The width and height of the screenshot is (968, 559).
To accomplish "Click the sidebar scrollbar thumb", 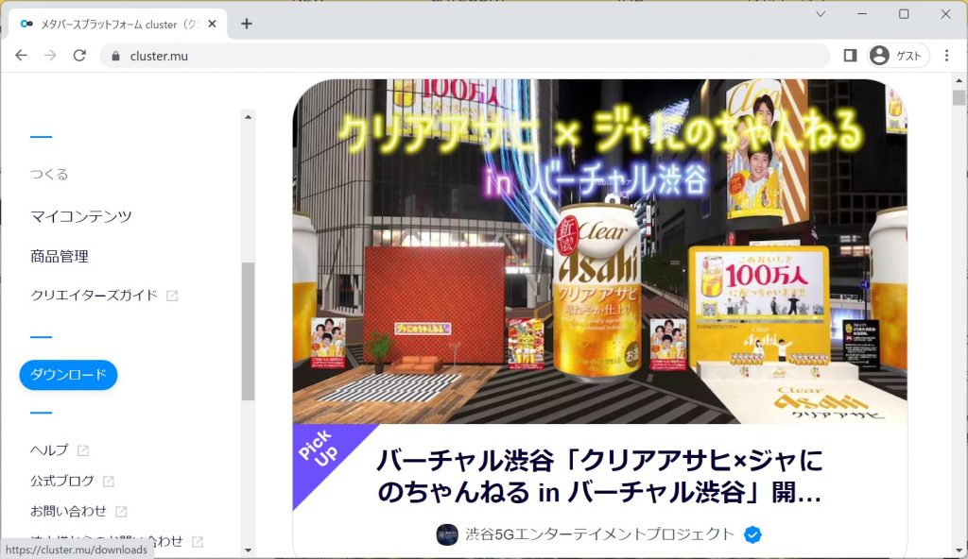I will pyautogui.click(x=249, y=331).
